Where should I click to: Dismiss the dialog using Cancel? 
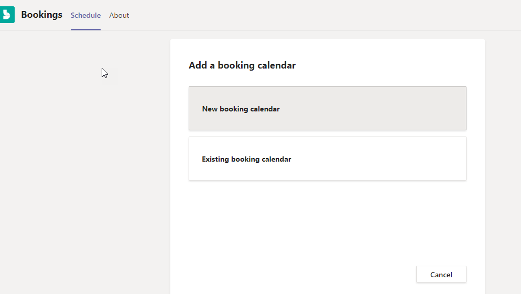point(441,275)
